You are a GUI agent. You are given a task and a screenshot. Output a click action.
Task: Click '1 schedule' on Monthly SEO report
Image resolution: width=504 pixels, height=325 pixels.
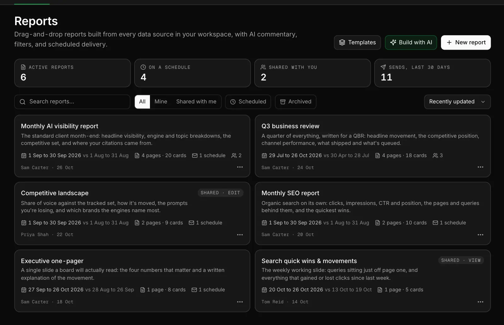point(449,223)
